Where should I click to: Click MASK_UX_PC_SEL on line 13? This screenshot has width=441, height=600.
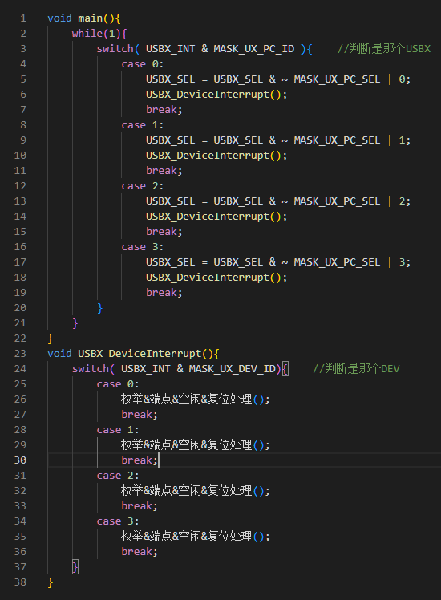pos(337,201)
